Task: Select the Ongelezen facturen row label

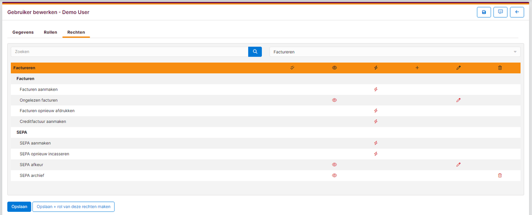Action: click(x=39, y=100)
